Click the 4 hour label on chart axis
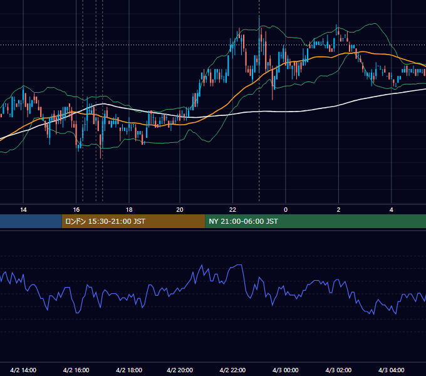The image size is (426, 376). pyautogui.click(x=391, y=210)
